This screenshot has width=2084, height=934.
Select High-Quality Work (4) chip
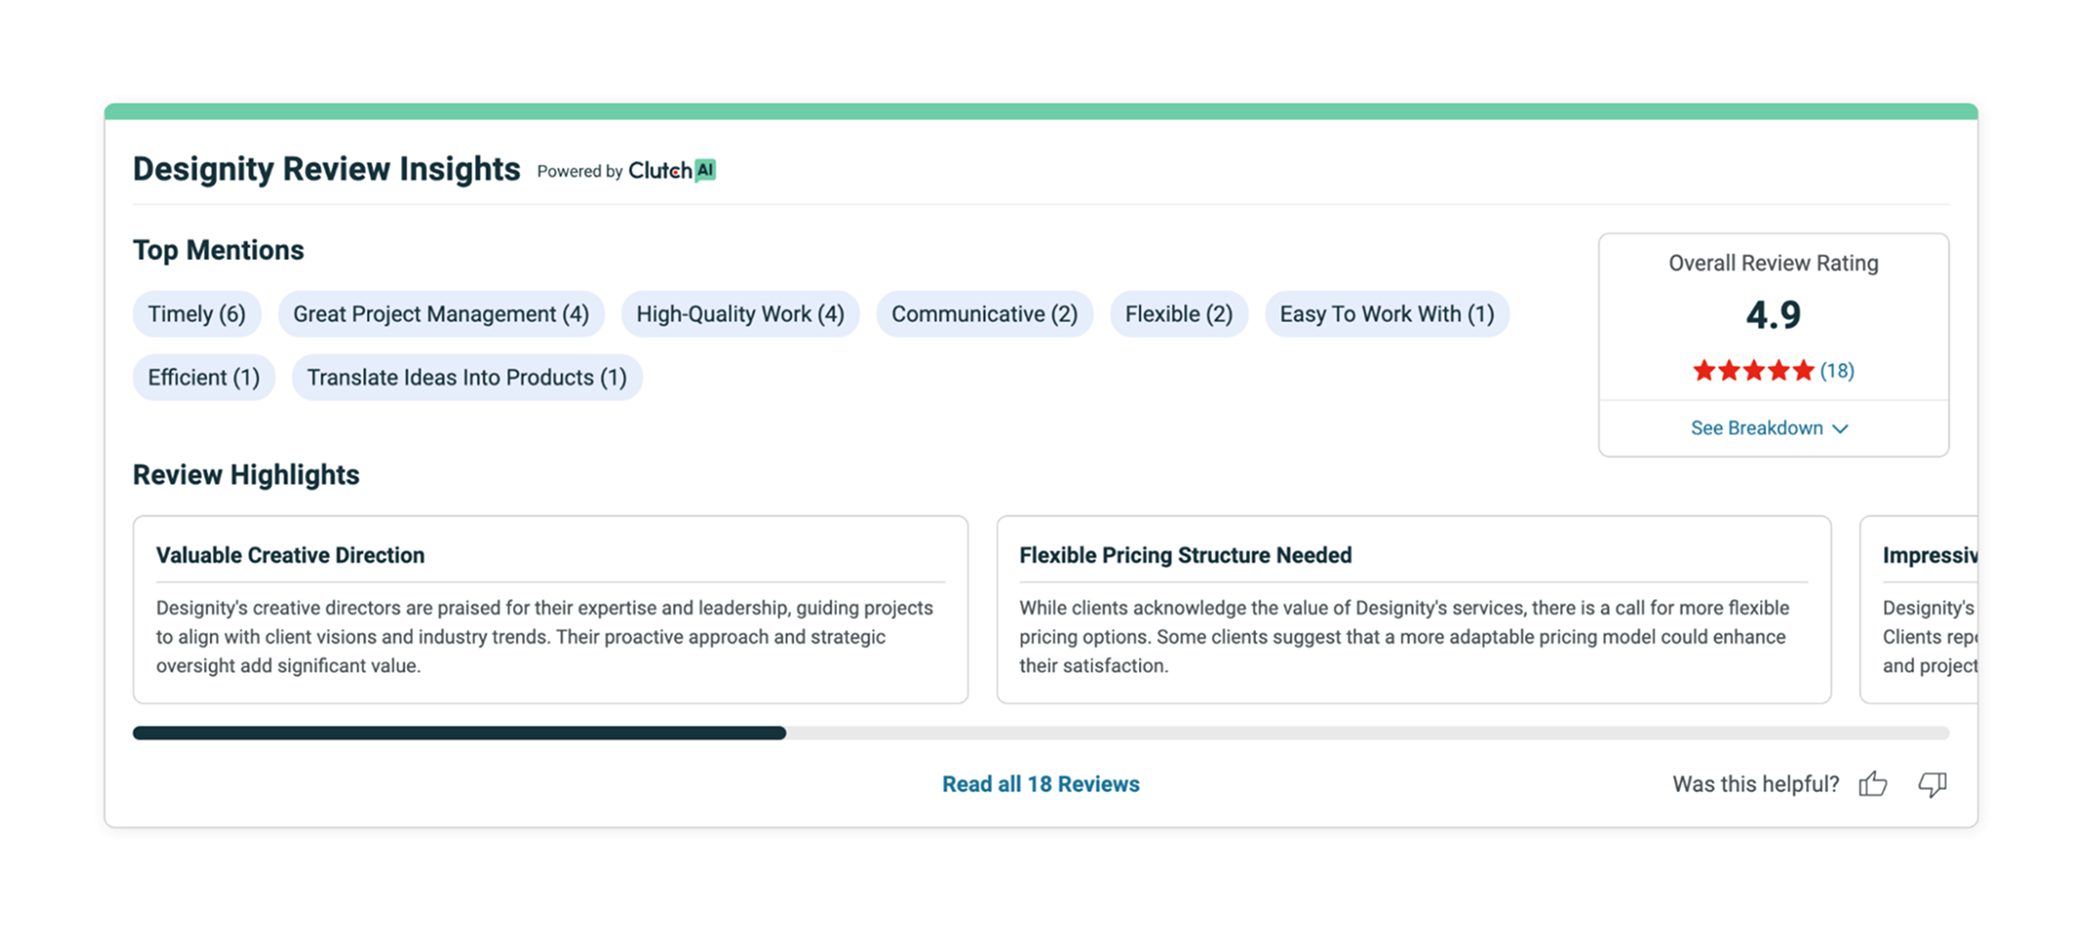click(x=741, y=314)
